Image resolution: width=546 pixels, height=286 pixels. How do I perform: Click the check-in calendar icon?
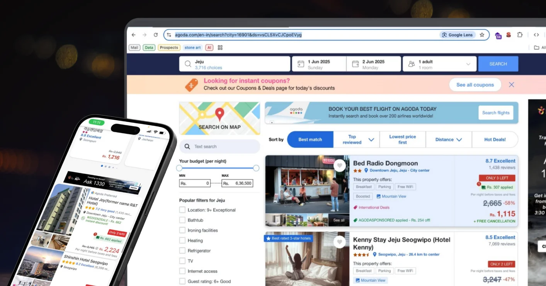point(301,64)
